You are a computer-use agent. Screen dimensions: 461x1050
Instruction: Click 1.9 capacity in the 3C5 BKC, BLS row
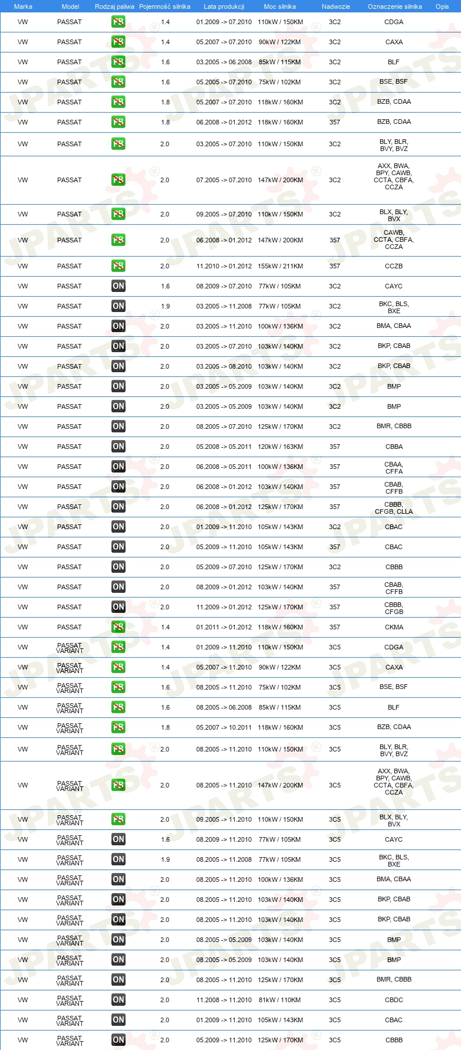tap(166, 859)
